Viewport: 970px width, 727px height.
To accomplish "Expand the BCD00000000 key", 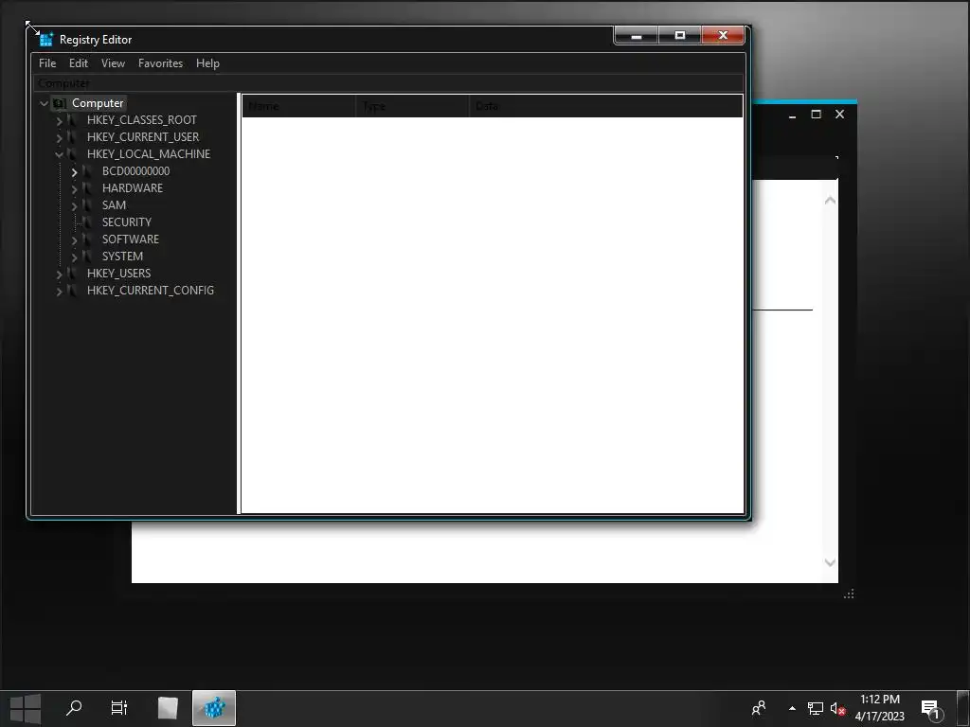I will [x=74, y=172].
